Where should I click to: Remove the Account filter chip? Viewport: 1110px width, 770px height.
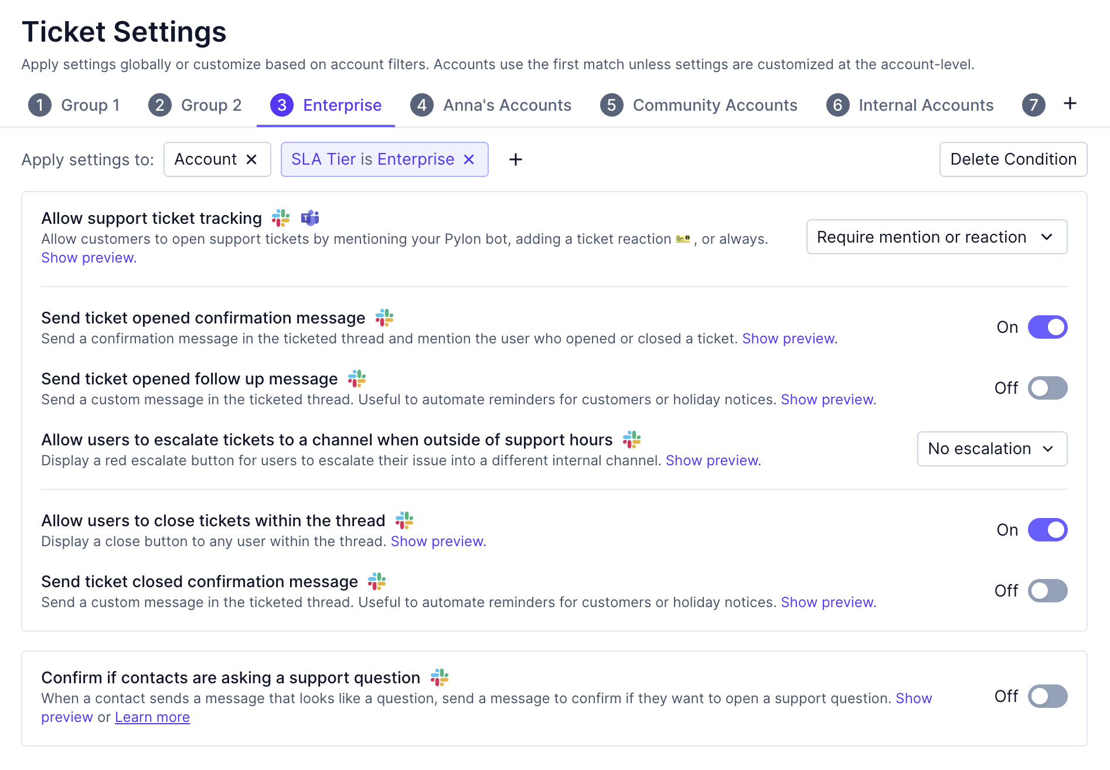coord(251,159)
